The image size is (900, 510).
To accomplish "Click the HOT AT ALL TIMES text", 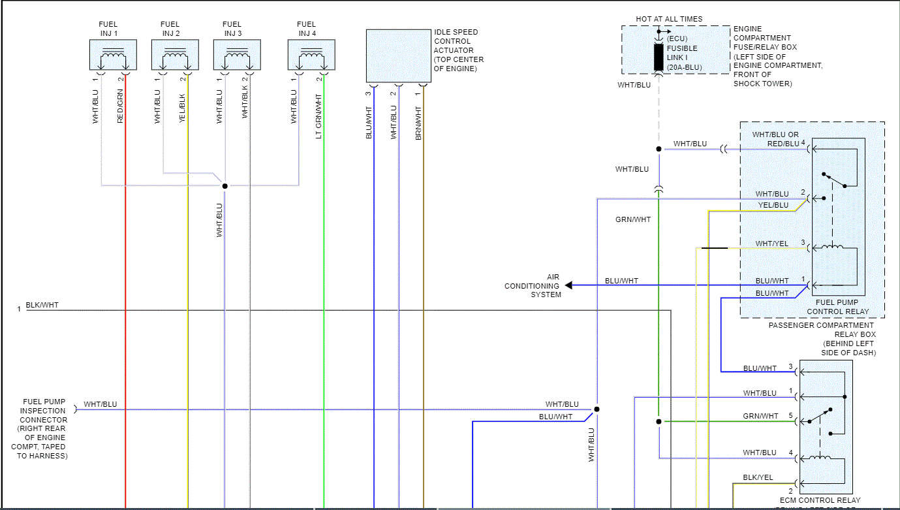I will pyautogui.click(x=669, y=19).
